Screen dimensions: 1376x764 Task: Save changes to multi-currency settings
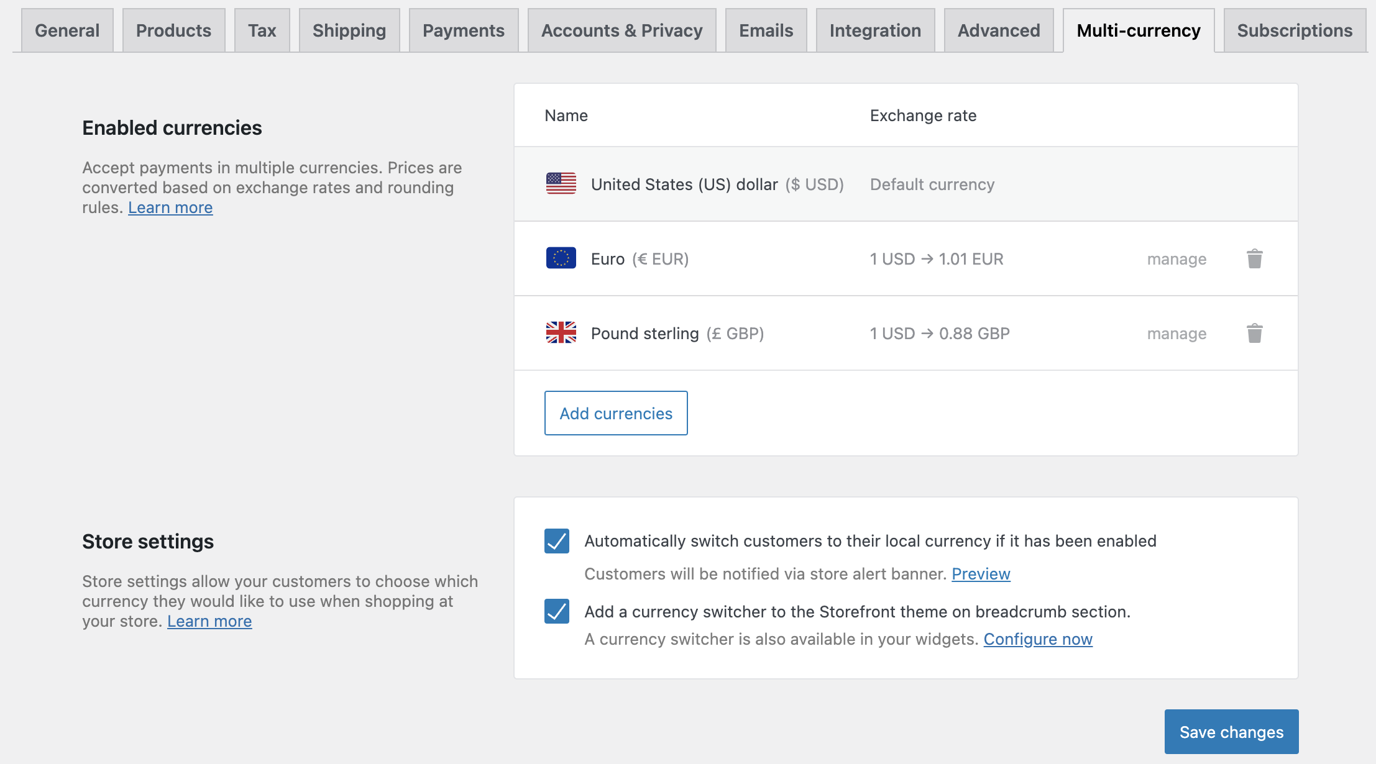[x=1231, y=732]
